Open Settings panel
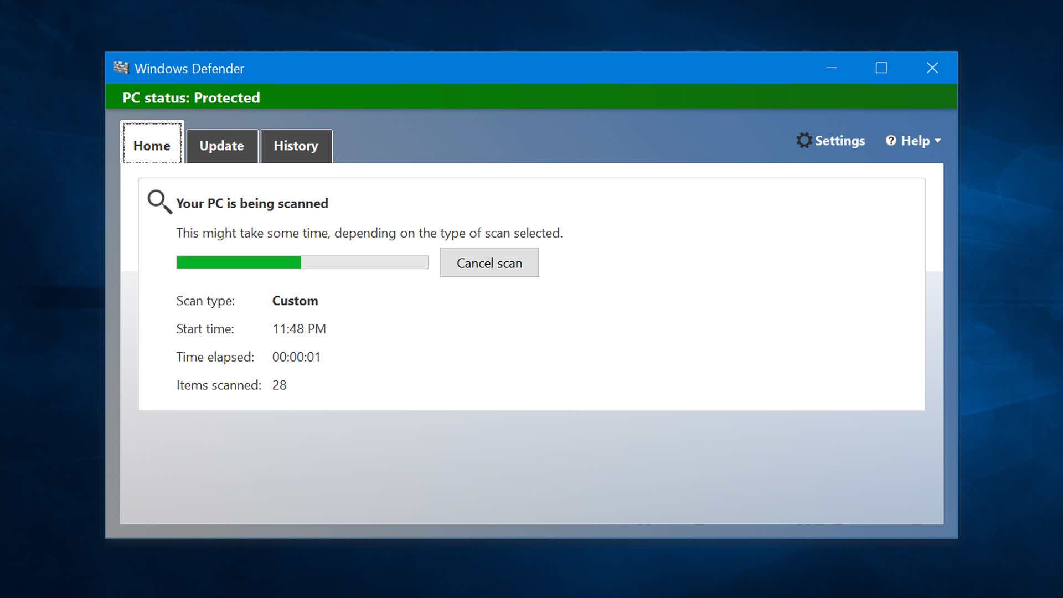1063x598 pixels. click(831, 140)
